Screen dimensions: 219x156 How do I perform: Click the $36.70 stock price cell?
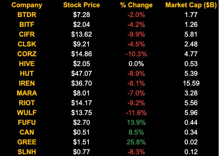82,83
